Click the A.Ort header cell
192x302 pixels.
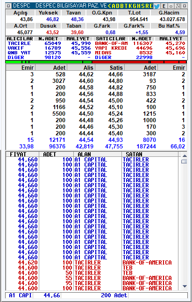point(21,26)
